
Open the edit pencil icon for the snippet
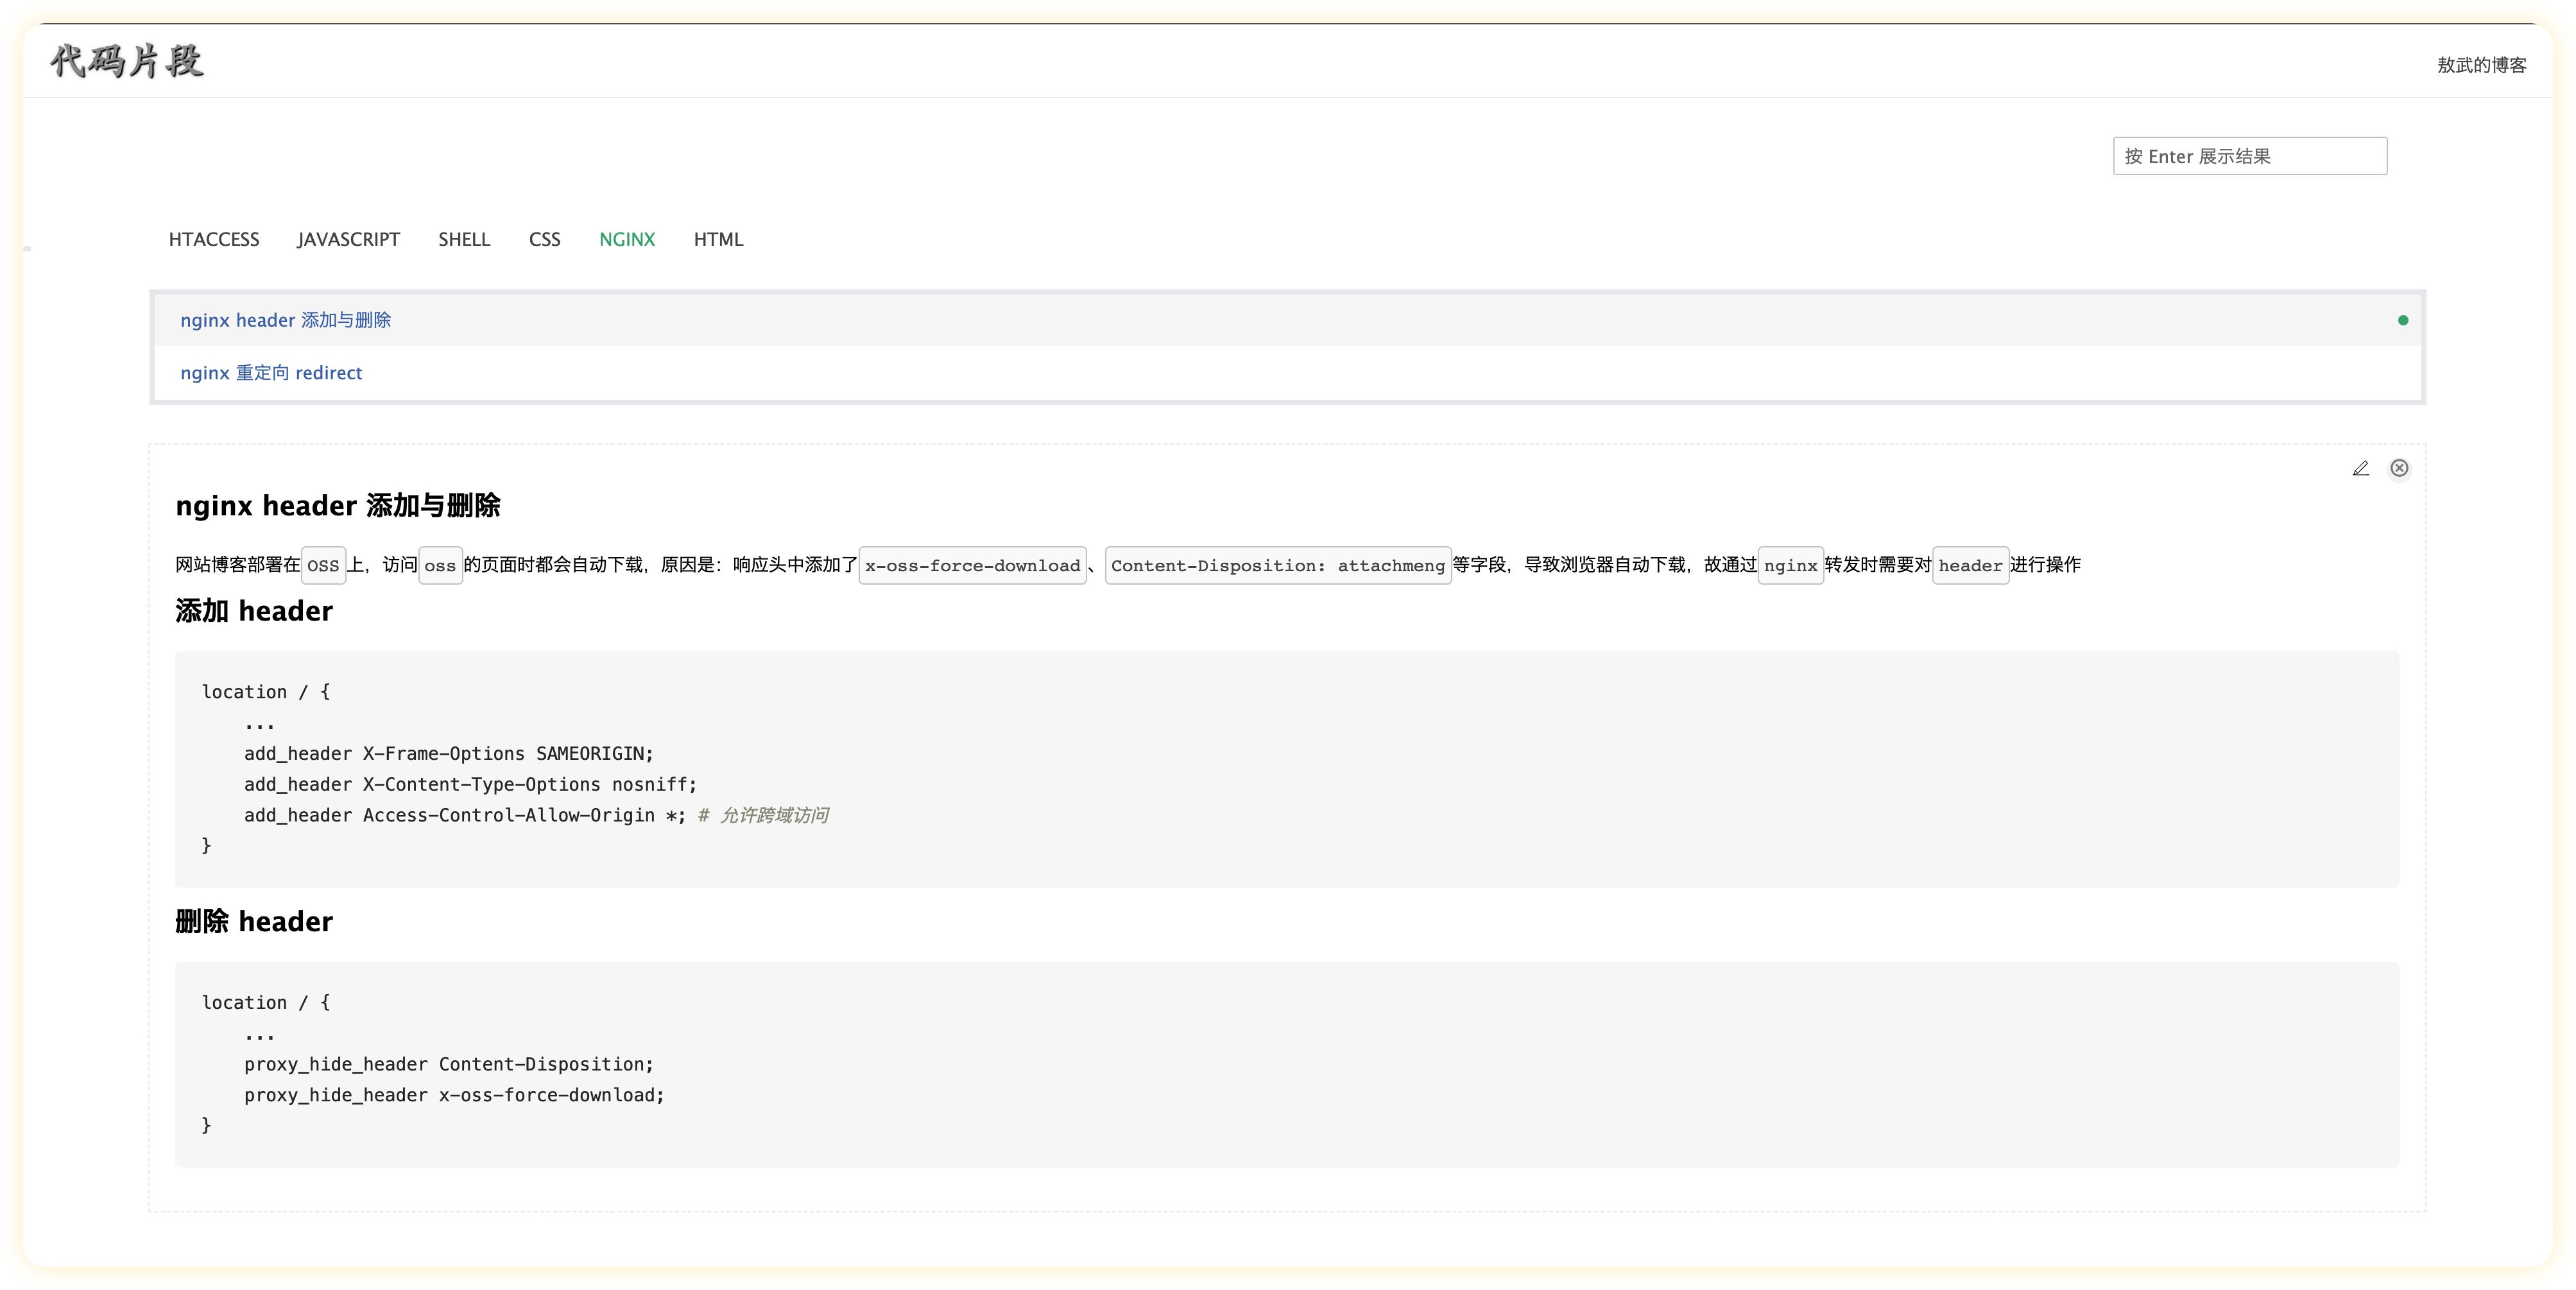(x=2361, y=469)
